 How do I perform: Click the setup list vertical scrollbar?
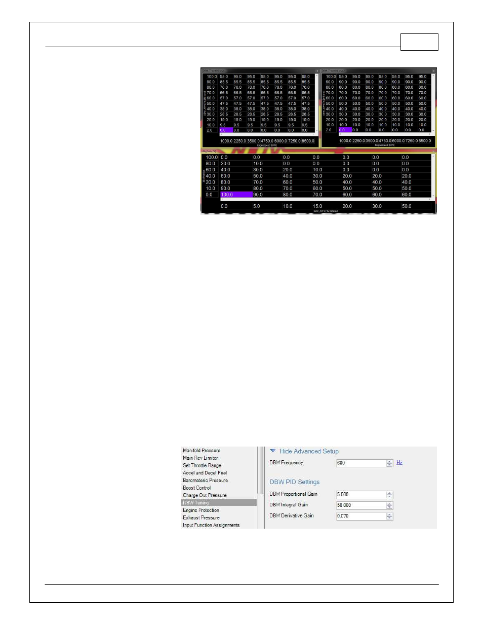point(260,470)
